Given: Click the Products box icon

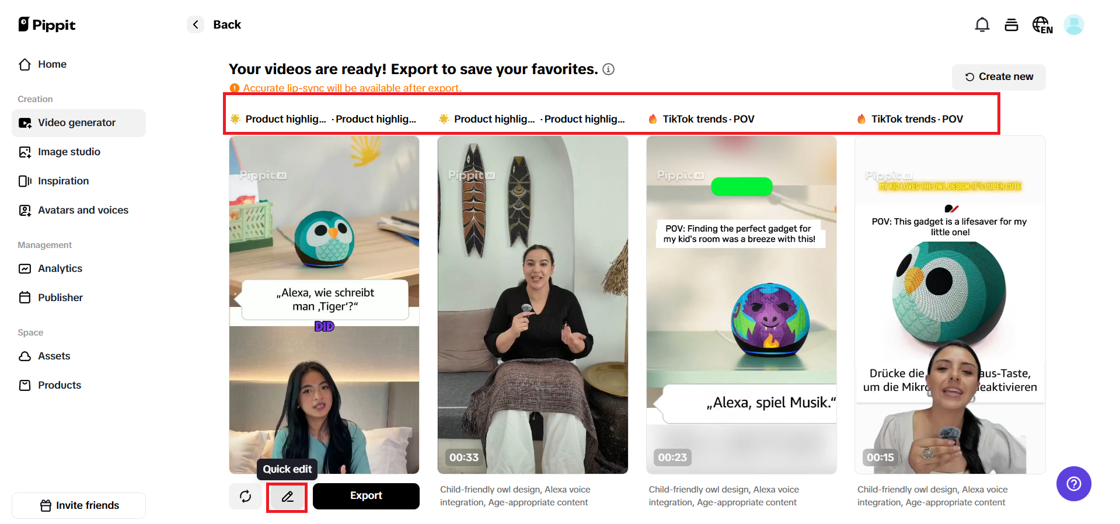Looking at the screenshot, I should pos(25,385).
